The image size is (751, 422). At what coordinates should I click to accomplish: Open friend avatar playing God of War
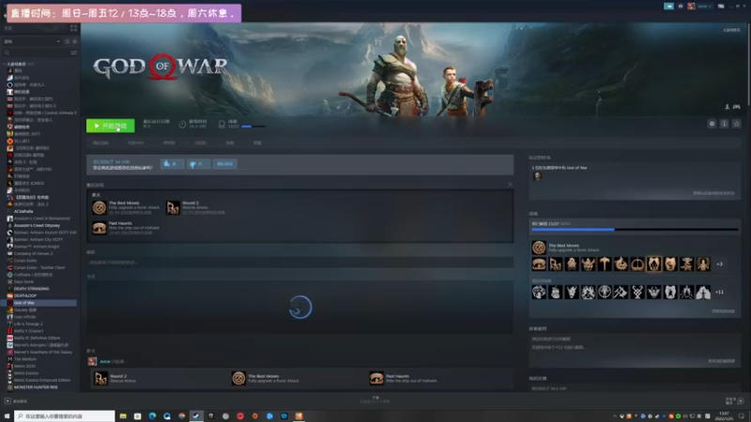tap(537, 176)
